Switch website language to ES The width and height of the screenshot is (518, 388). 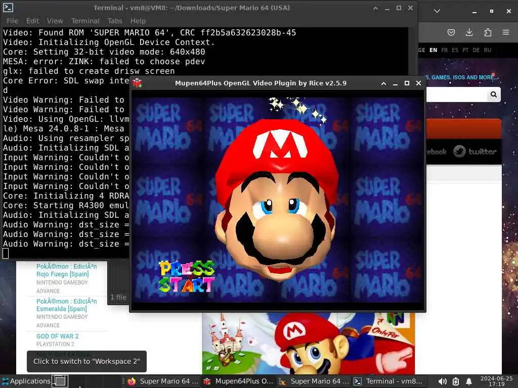(x=455, y=50)
